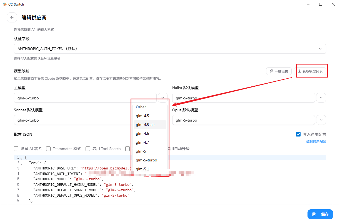Screen dimensions: 340x224
Task: Open the 编辑通用配置 link
Action: 316,141
